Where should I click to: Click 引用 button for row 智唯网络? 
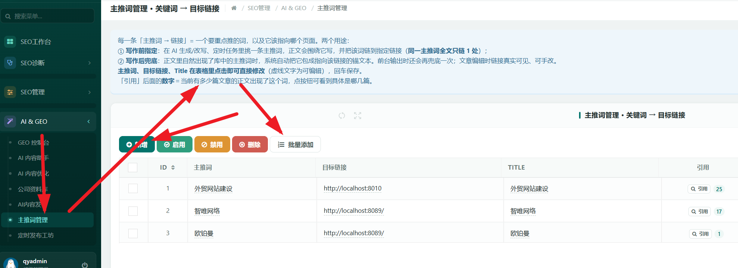coord(700,211)
